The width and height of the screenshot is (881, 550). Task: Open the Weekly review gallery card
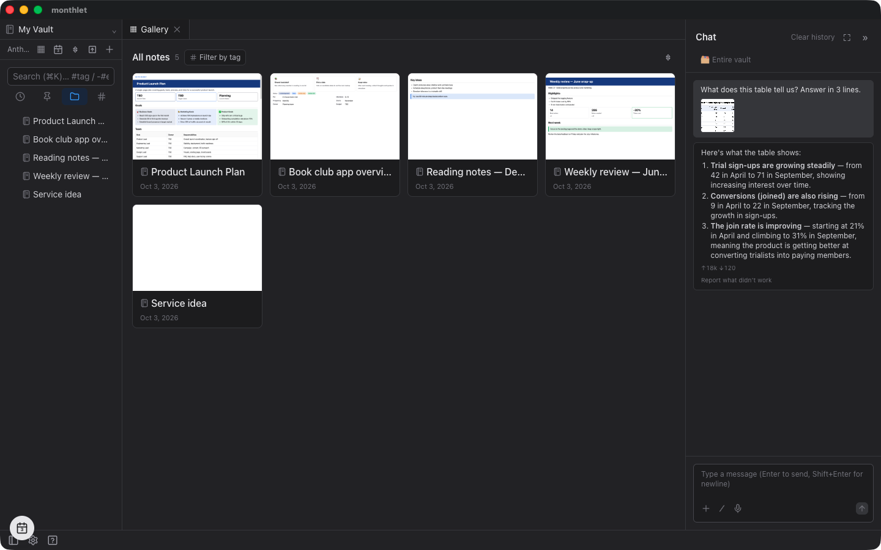pyautogui.click(x=610, y=135)
